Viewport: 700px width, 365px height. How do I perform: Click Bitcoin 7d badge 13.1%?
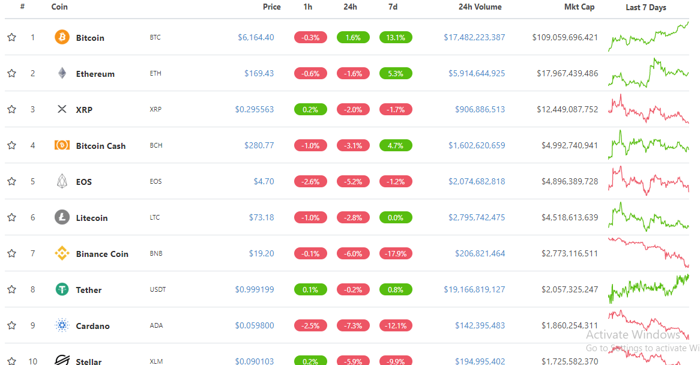pos(396,37)
